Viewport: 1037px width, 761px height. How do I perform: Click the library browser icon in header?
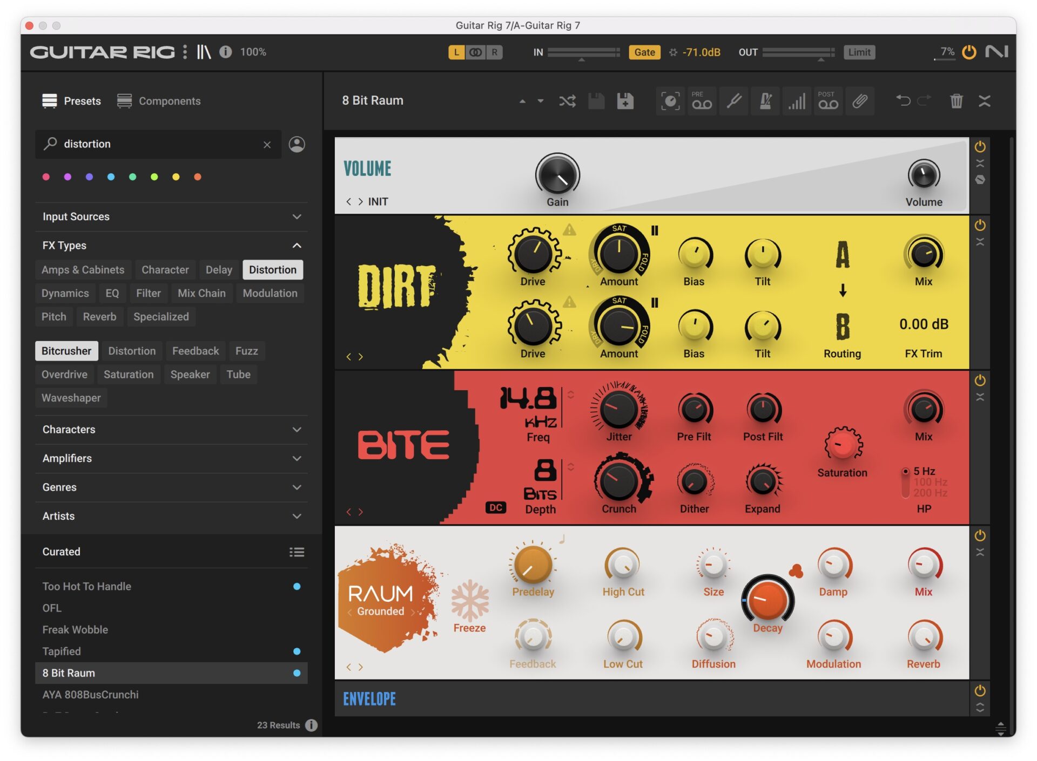point(204,52)
